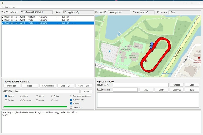Select the Cycling activity radio button
Screen dimensions: 203x135
[6, 100]
